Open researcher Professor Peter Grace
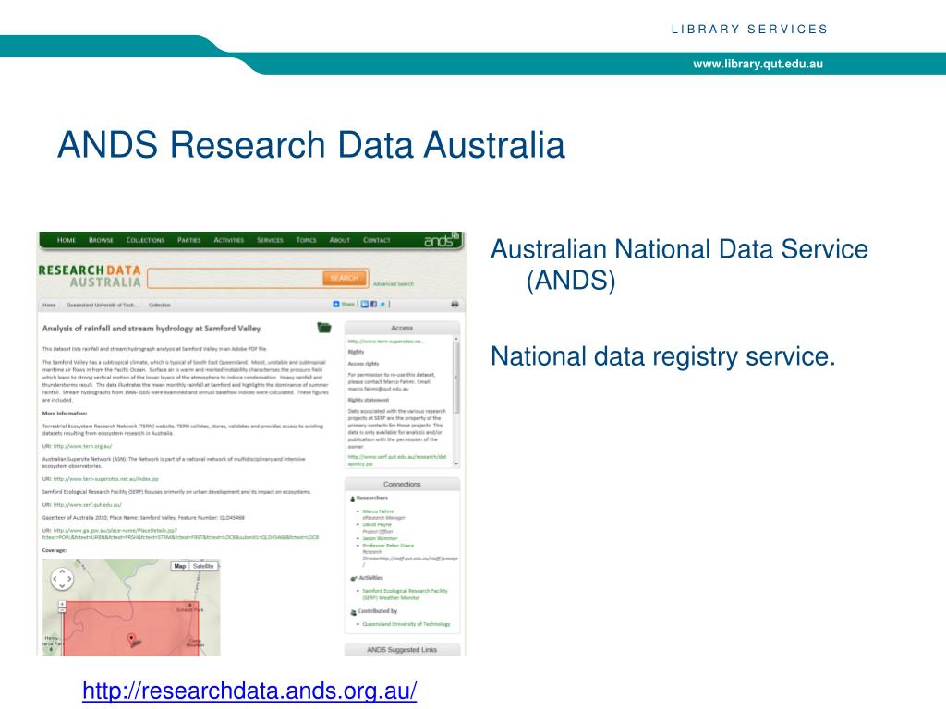Viewport: 946px width, 709px height. click(x=388, y=546)
